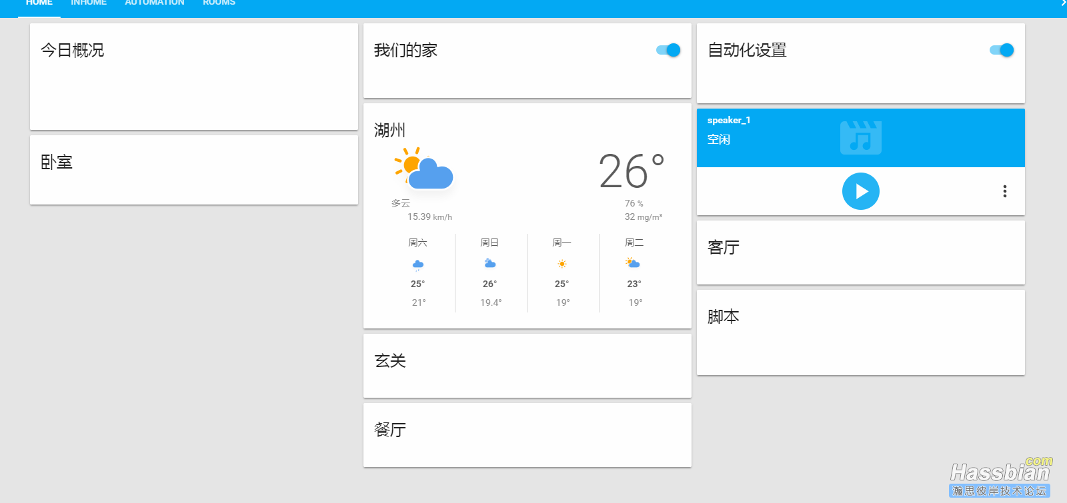Click the 23° high temperature on 周二

pyautogui.click(x=634, y=284)
